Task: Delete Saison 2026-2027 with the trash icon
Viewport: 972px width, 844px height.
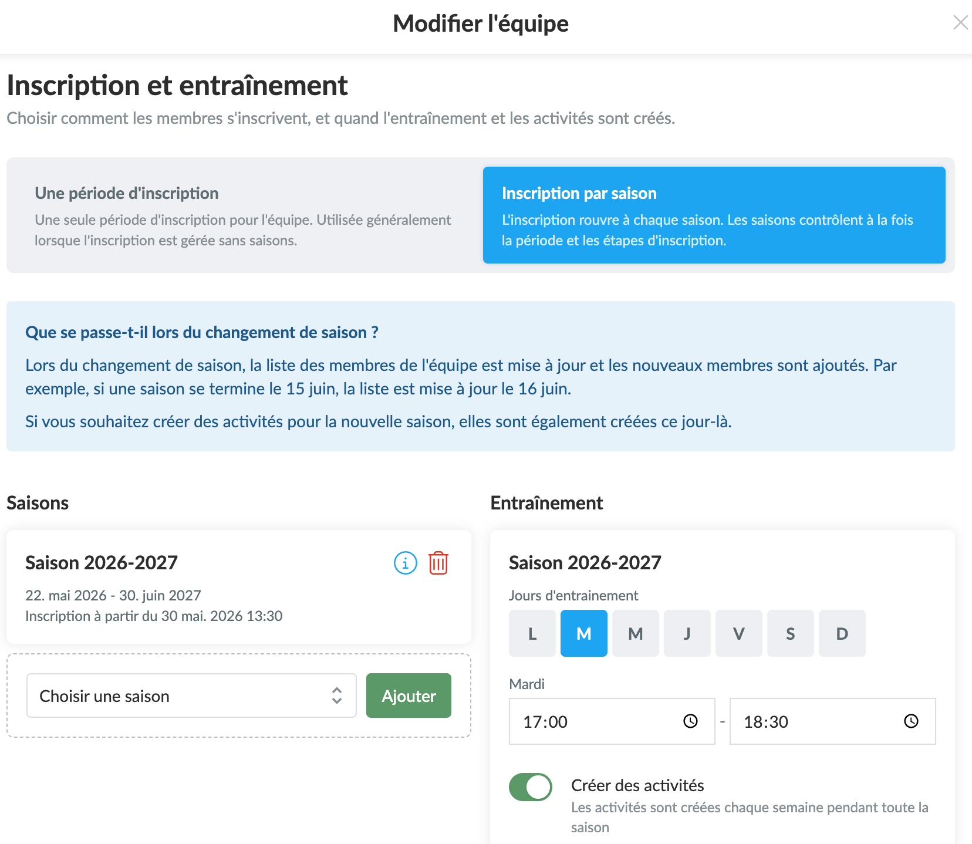Action: click(x=438, y=563)
